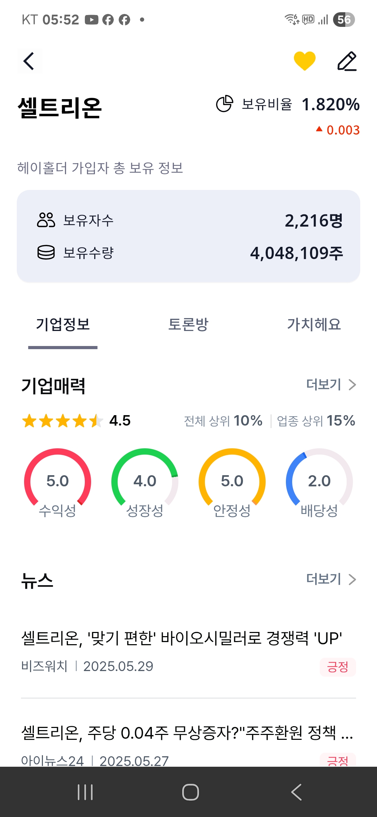Tap the 4.5 star rating
Viewport: 377px width, 817px height.
pyautogui.click(x=76, y=421)
